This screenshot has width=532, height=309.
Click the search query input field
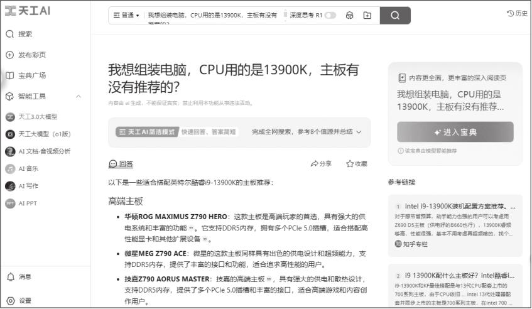coord(212,15)
